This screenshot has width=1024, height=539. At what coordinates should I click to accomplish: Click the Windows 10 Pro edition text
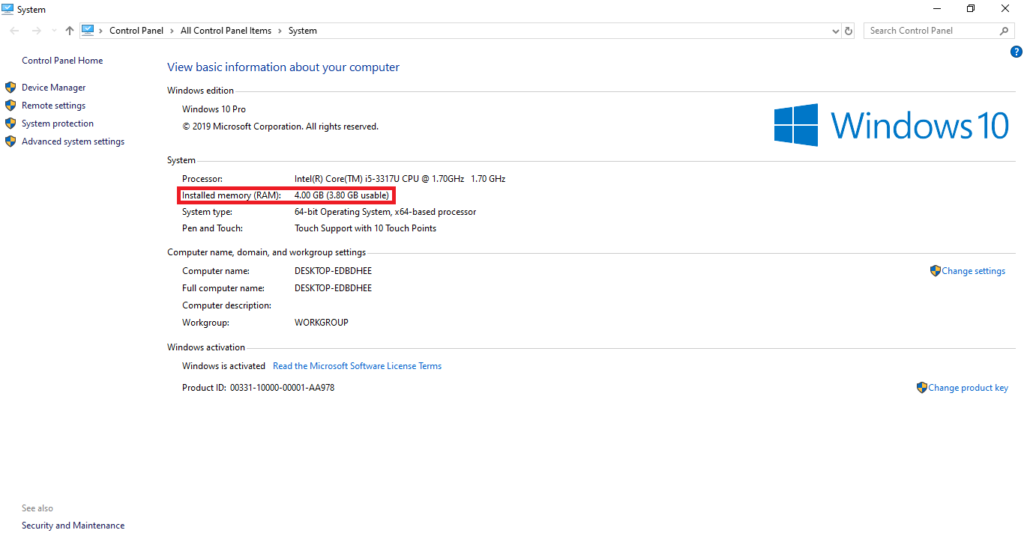coord(214,109)
